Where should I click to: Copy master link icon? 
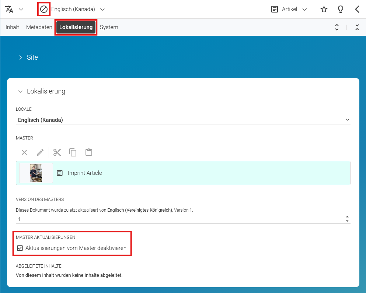[x=73, y=152]
